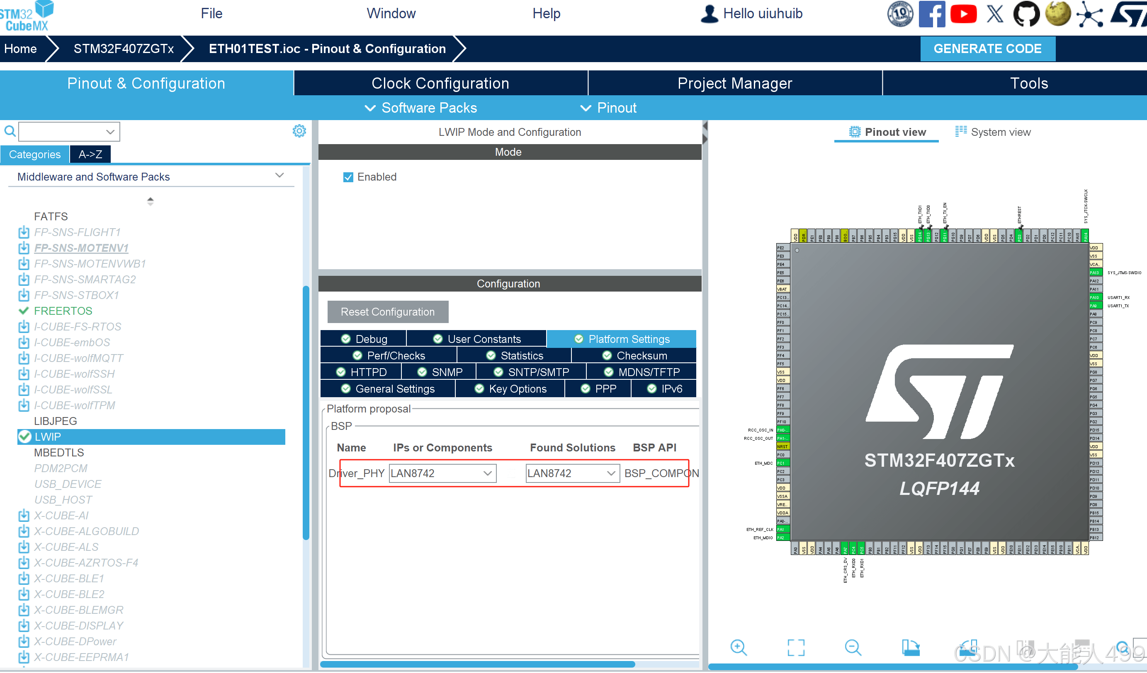Open the Window menu

(x=391, y=13)
